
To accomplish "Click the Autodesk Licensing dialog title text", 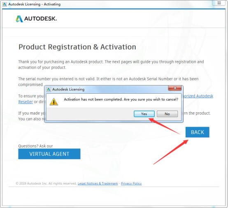I will click(x=68, y=89).
